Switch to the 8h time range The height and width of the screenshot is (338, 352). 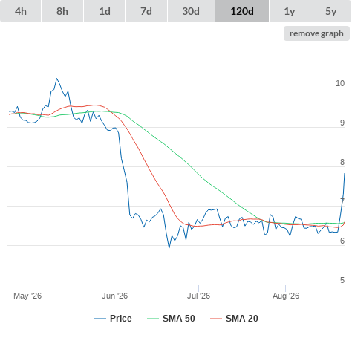(62, 11)
